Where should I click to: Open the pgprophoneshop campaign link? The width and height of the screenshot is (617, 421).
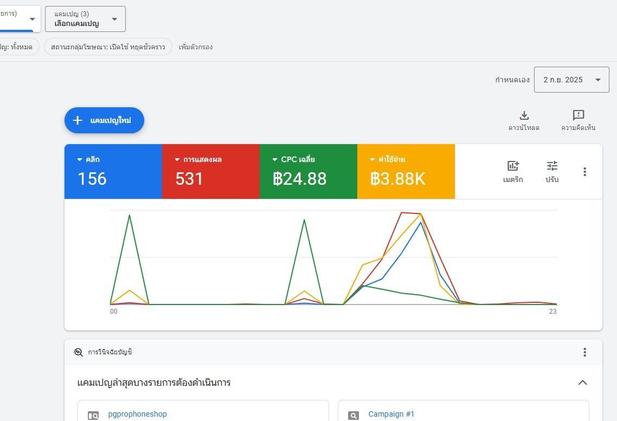tap(137, 414)
